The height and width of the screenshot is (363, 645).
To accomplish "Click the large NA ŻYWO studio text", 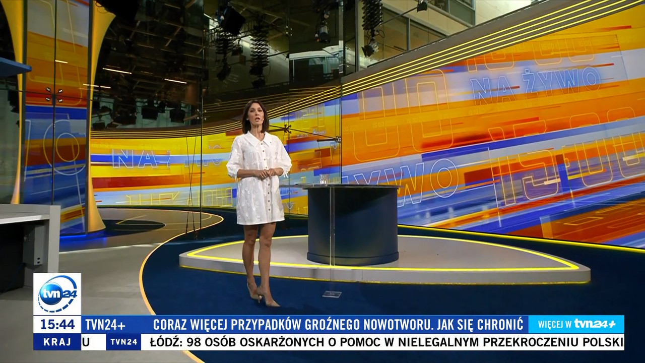I will coord(535,84).
